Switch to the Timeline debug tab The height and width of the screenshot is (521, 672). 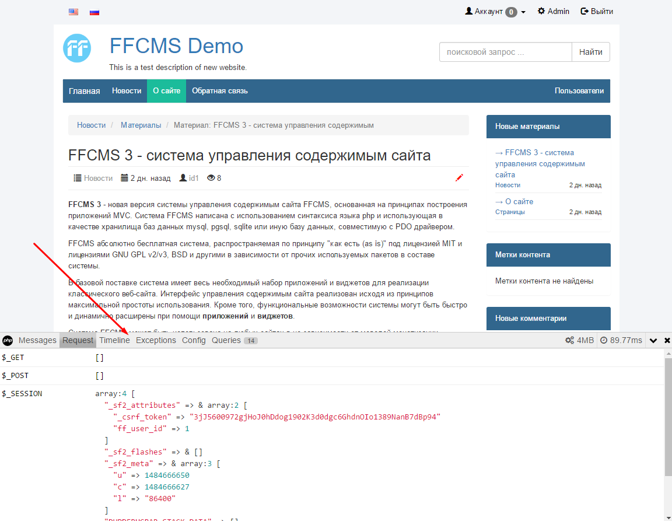[x=114, y=341]
